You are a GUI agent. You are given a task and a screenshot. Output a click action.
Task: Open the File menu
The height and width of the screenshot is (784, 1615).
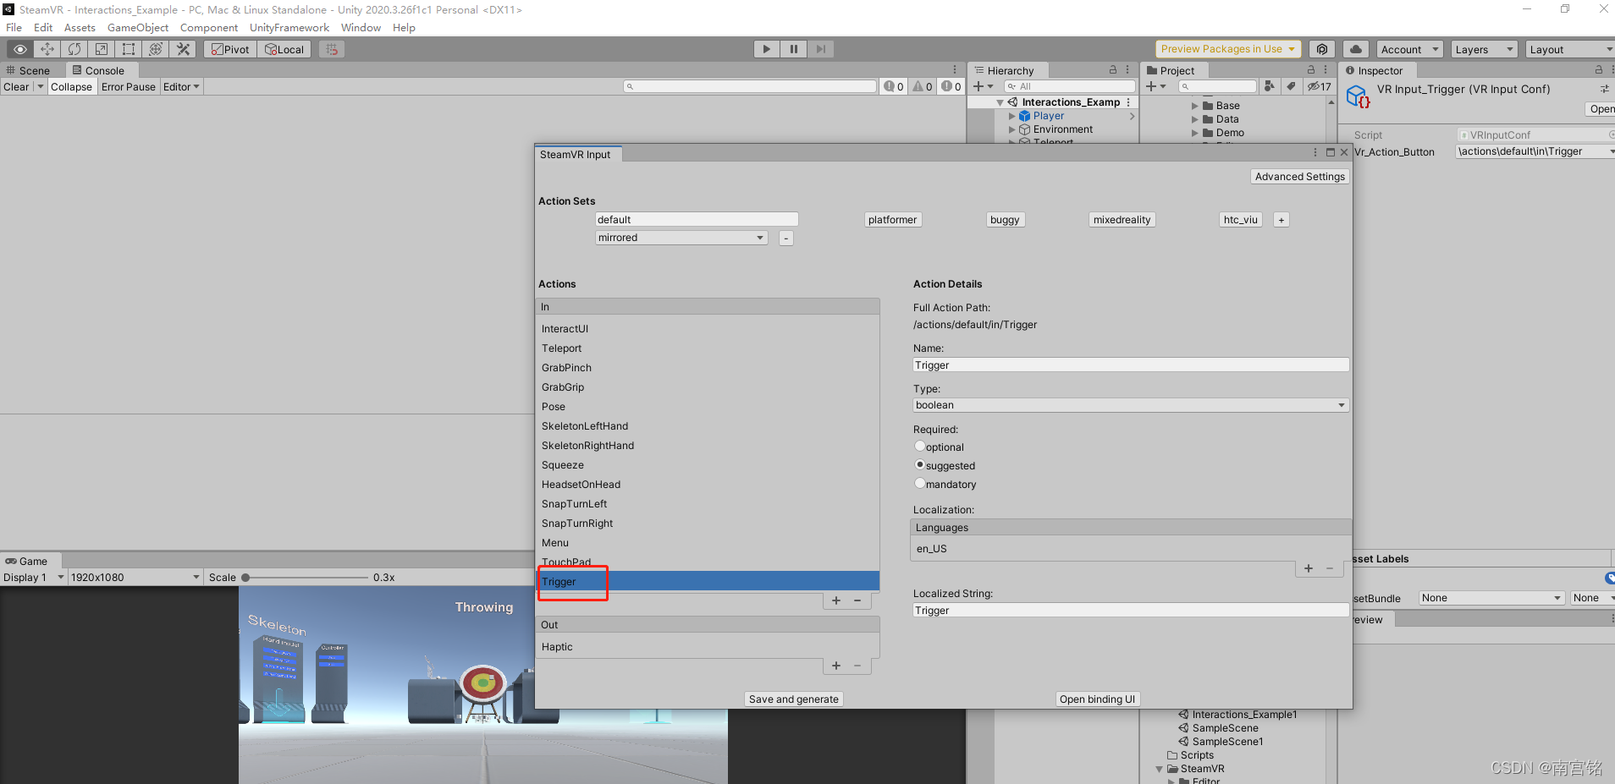pos(14,27)
